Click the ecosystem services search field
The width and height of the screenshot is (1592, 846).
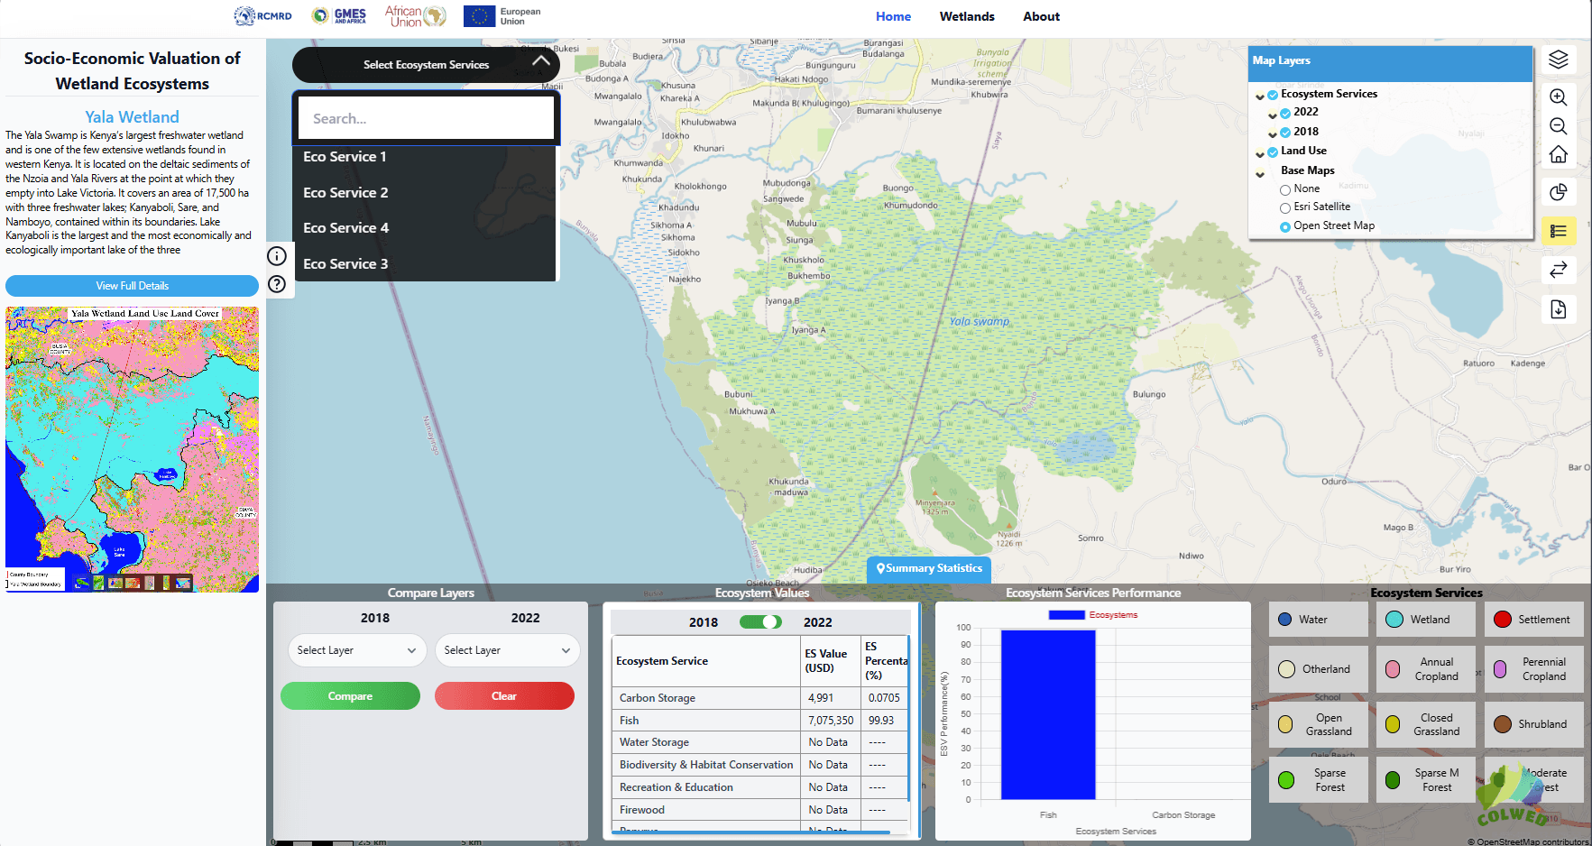point(426,118)
